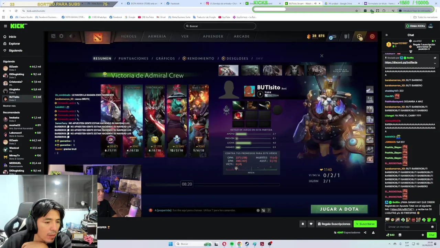The image size is (440, 248).
Task: Click JUGAR A DOTA in the stream
Action: [x=339, y=209]
